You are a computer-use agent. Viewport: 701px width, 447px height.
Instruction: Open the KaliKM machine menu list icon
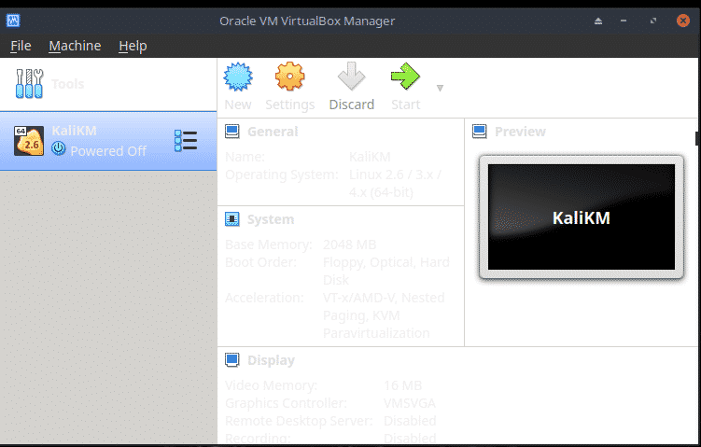186,141
